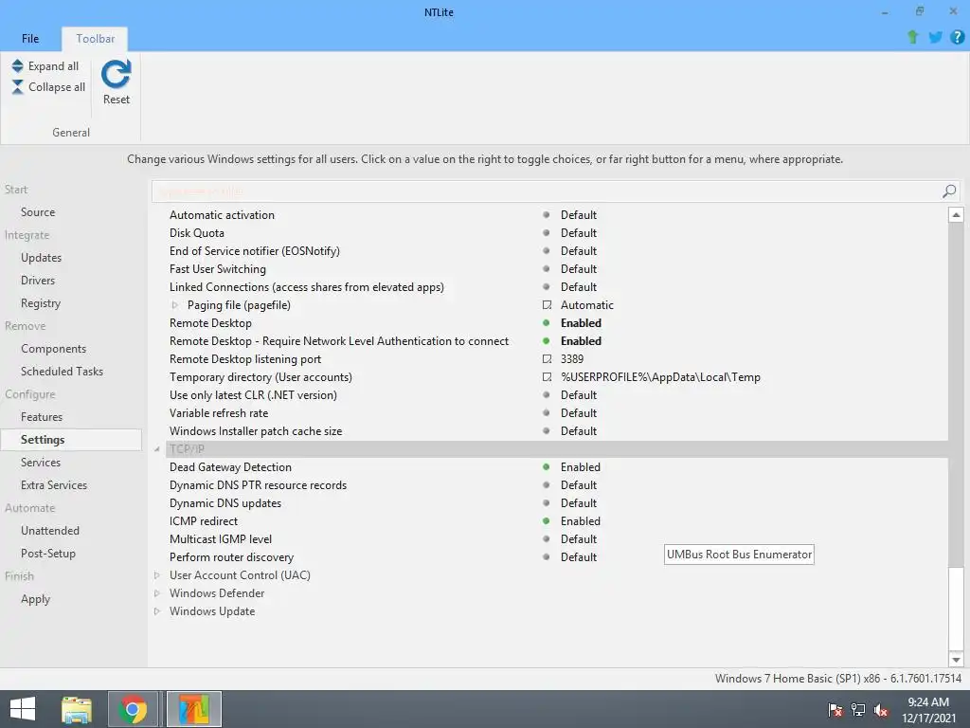
Task: Launch Chrome from the taskbar
Action: [133, 709]
